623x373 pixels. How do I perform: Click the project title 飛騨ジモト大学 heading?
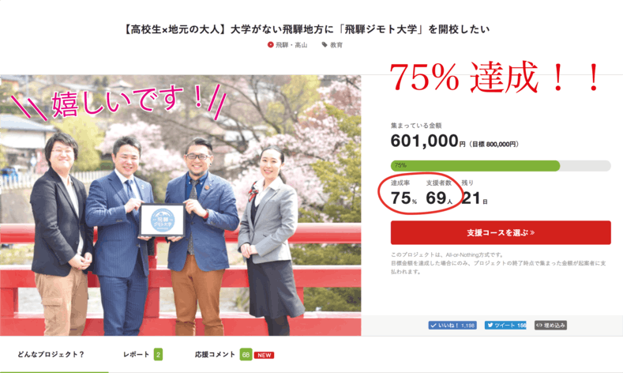[306, 29]
